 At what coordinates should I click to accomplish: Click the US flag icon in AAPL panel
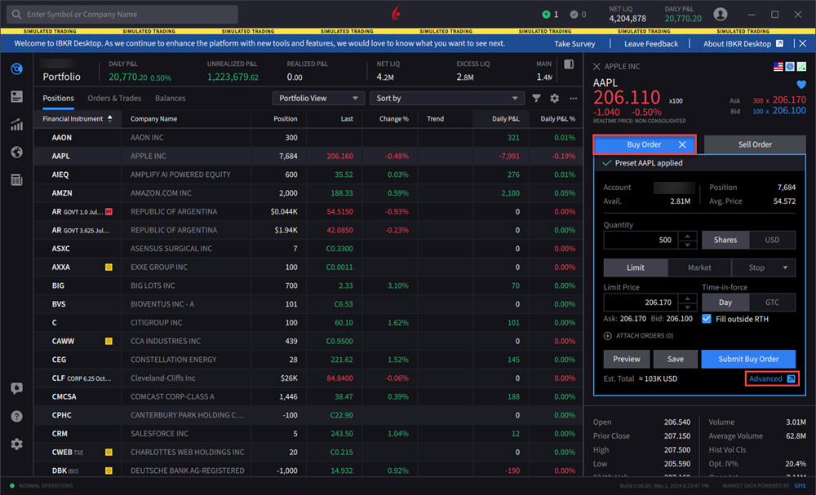(778, 67)
